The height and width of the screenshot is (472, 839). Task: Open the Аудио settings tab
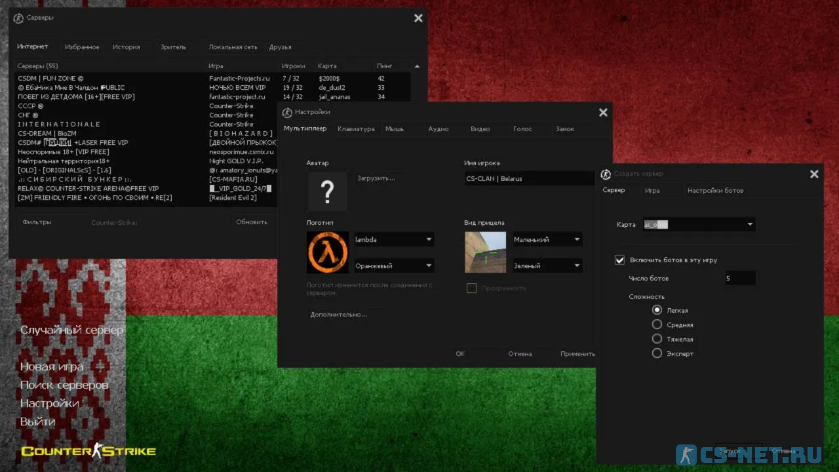coord(439,129)
